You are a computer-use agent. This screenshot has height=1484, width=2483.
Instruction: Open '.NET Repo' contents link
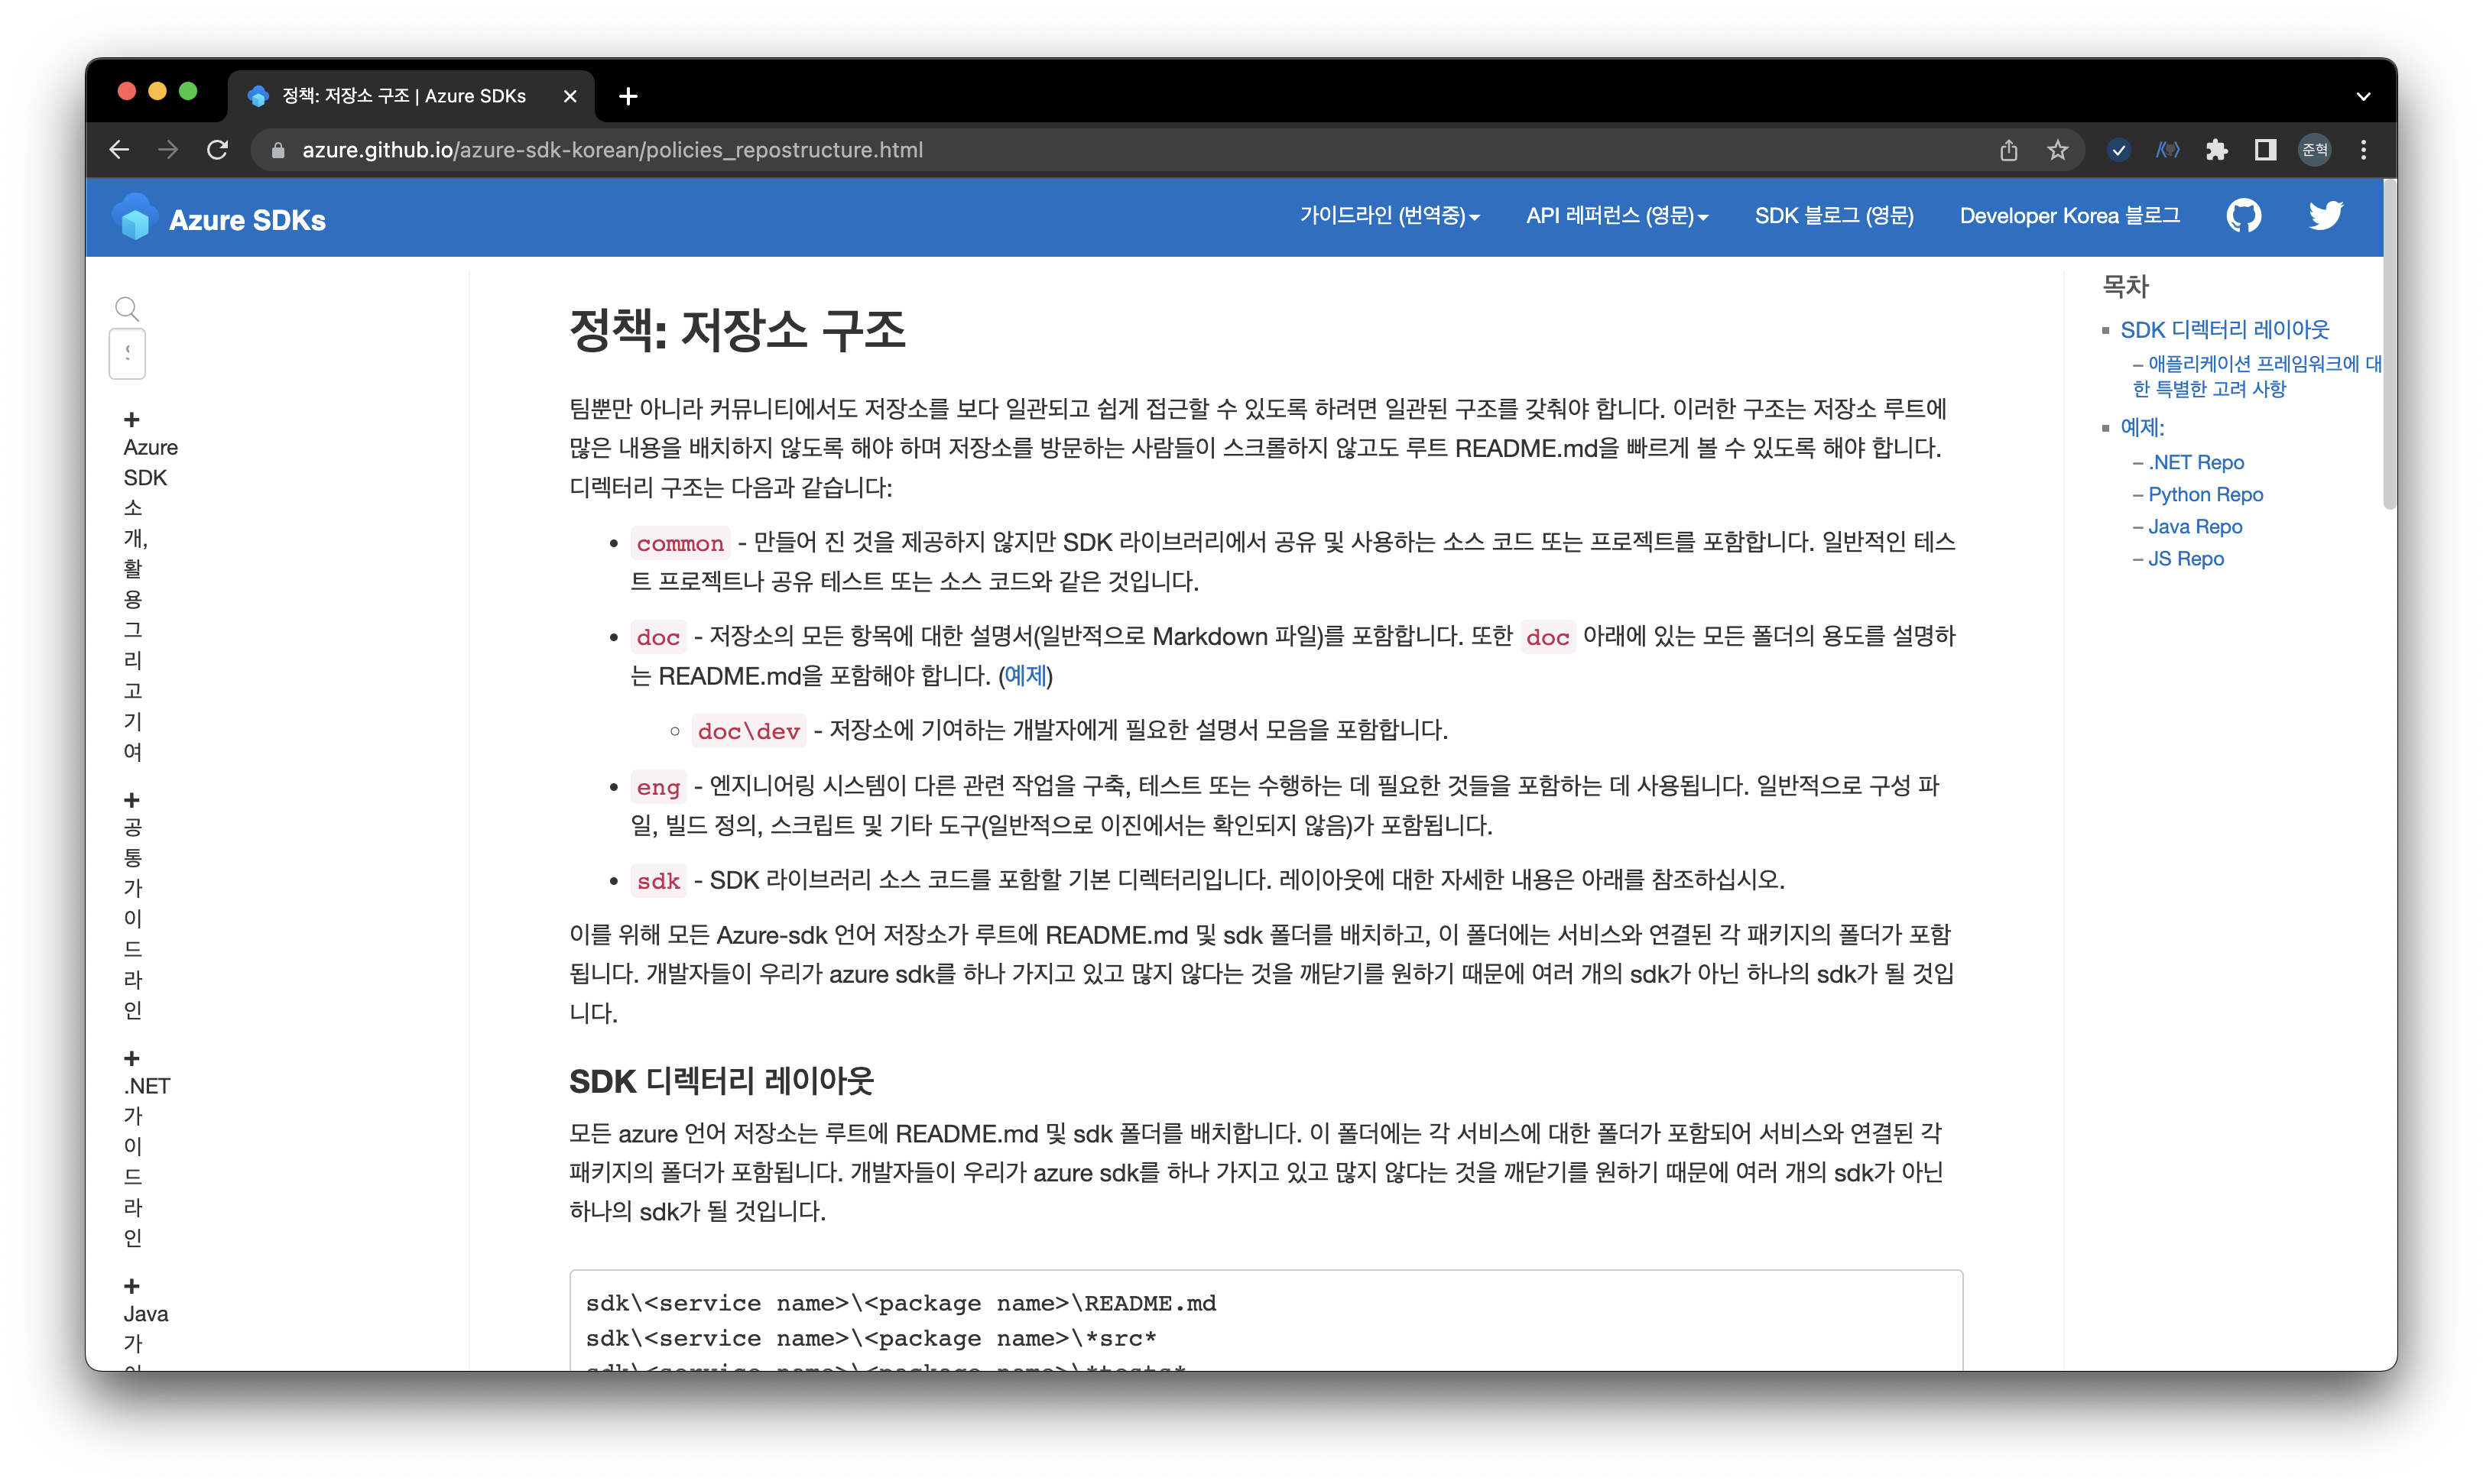pos(2196,463)
